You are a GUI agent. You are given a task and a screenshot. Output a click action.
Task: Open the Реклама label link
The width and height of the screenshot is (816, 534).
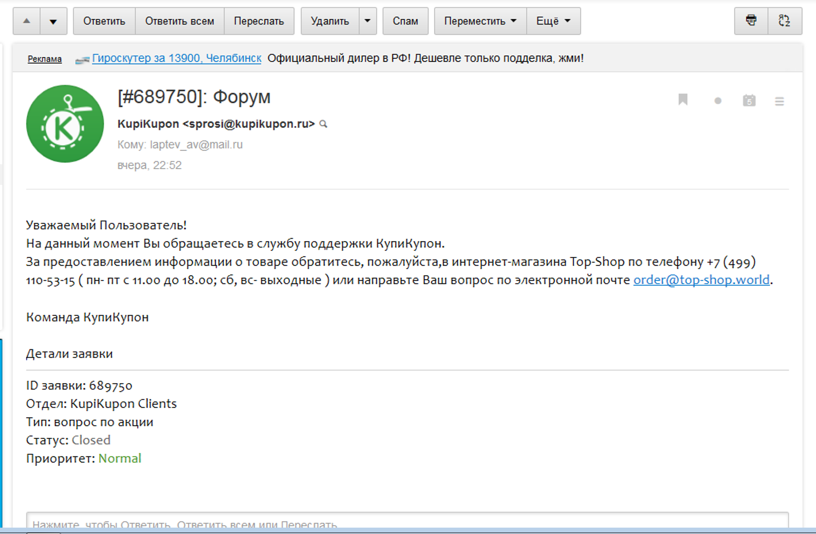(45, 59)
